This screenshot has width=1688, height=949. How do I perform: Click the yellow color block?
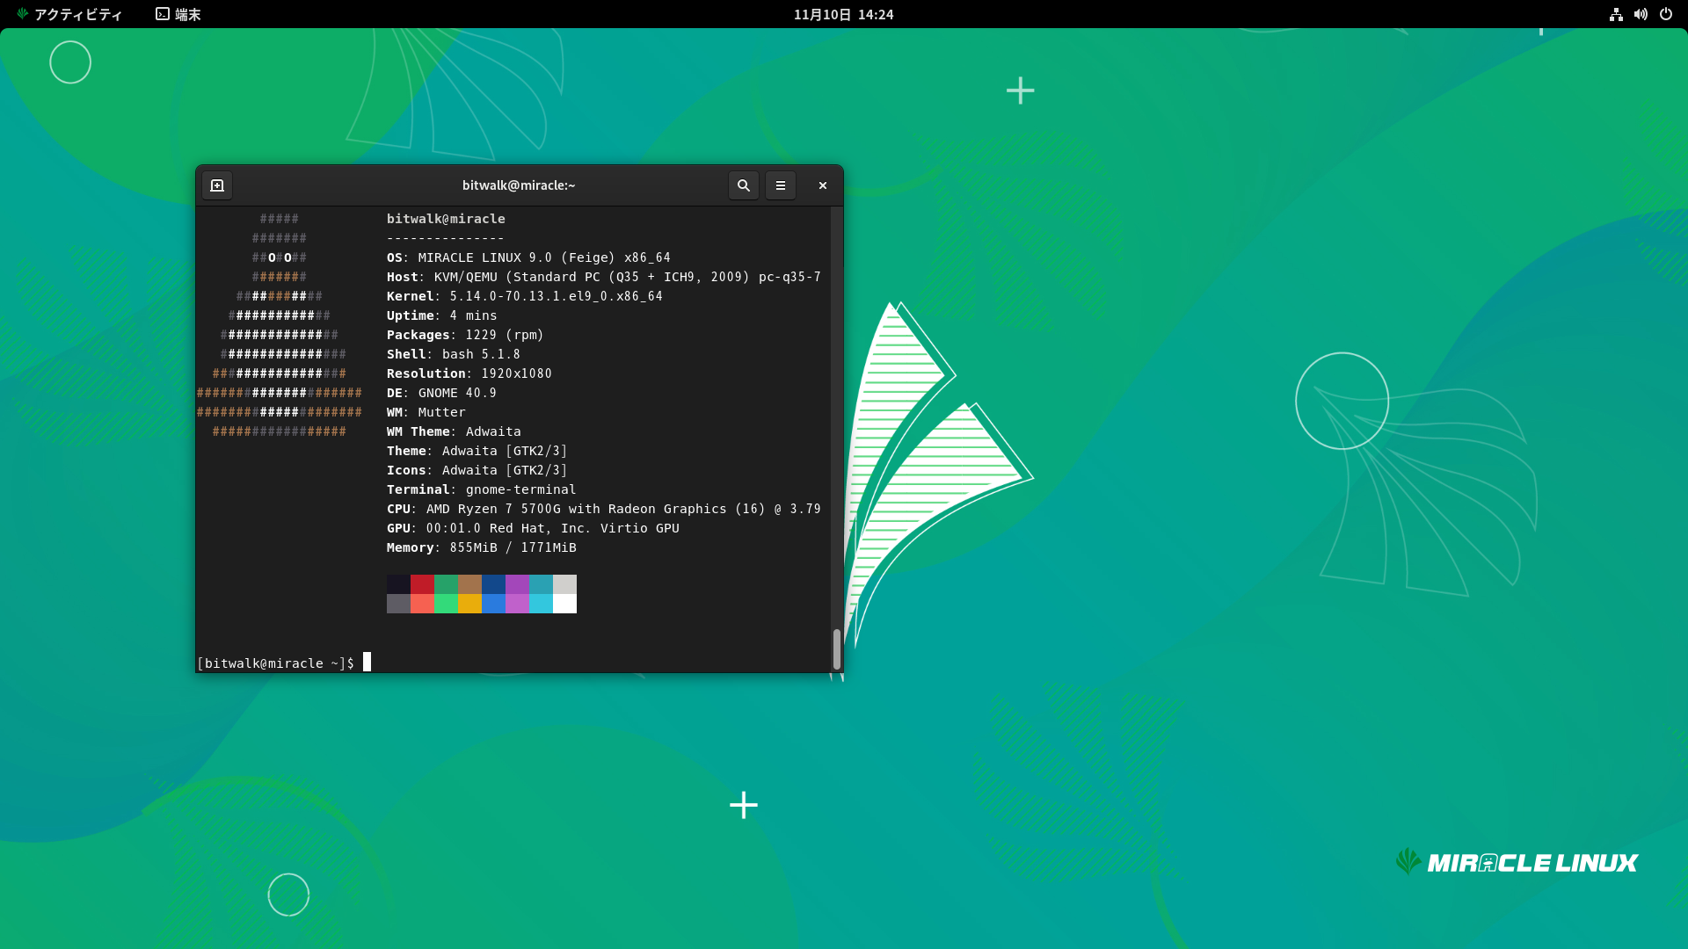coord(469,604)
